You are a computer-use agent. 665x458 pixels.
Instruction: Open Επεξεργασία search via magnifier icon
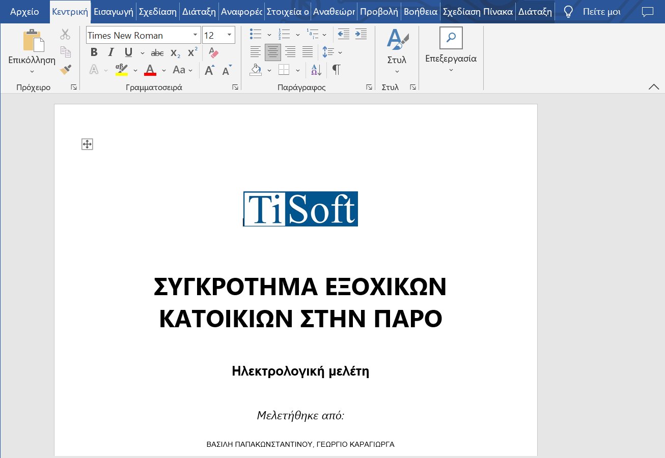450,37
